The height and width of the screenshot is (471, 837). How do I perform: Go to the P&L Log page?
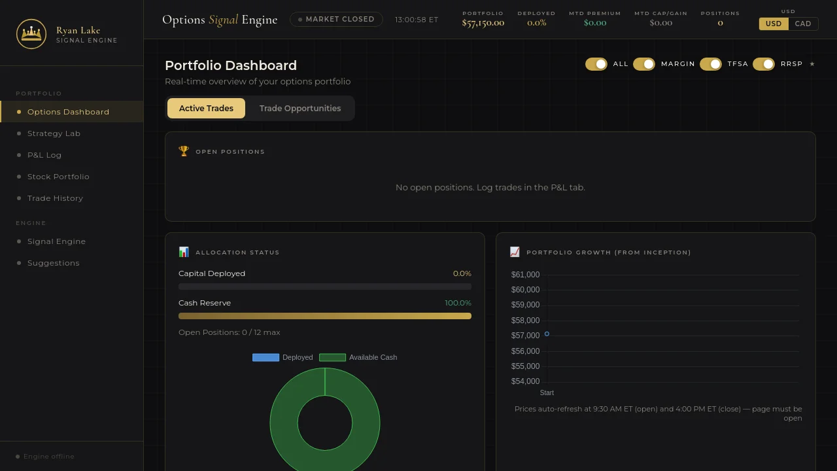[44, 155]
